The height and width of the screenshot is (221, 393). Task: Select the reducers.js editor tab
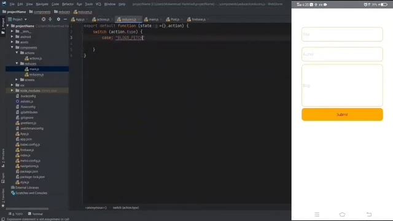(x=128, y=19)
